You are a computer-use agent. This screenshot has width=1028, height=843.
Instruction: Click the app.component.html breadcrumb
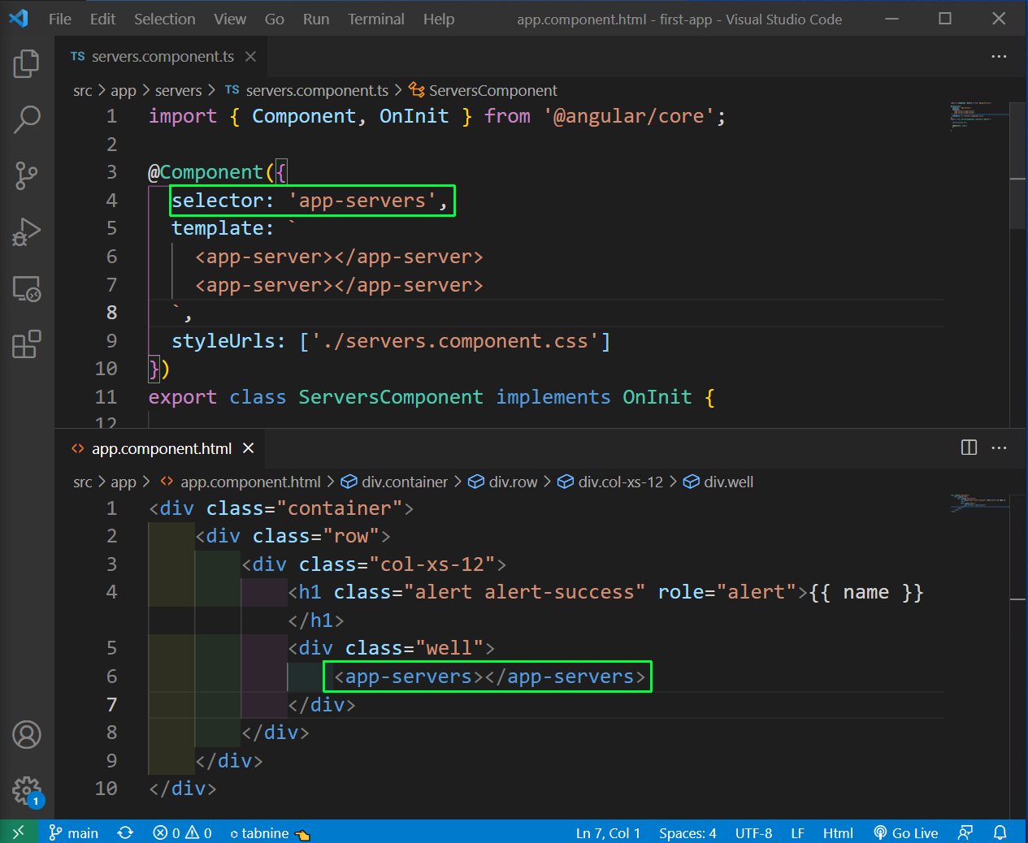pyautogui.click(x=241, y=482)
